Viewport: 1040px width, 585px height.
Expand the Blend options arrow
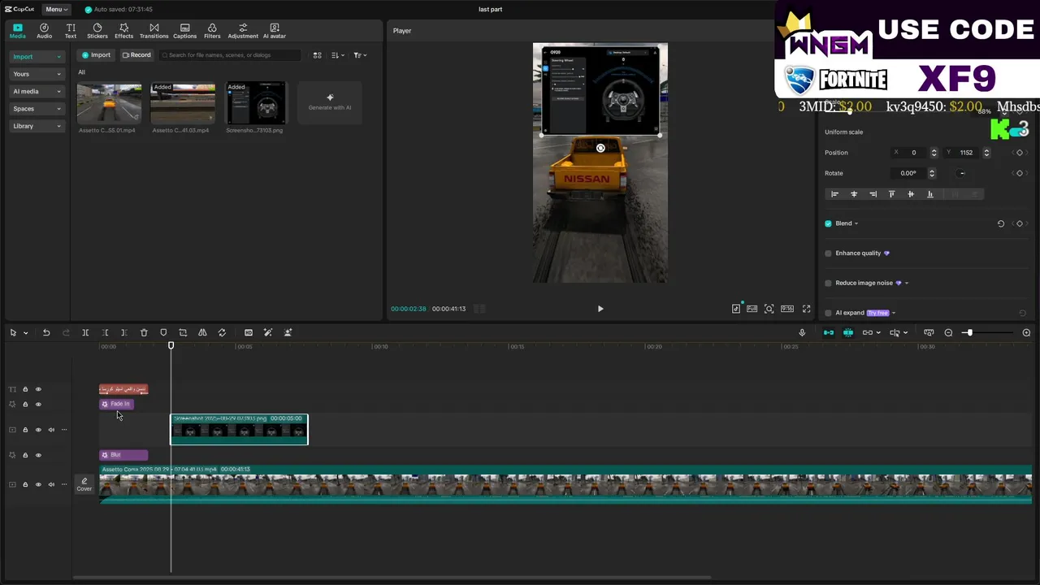[856, 223]
